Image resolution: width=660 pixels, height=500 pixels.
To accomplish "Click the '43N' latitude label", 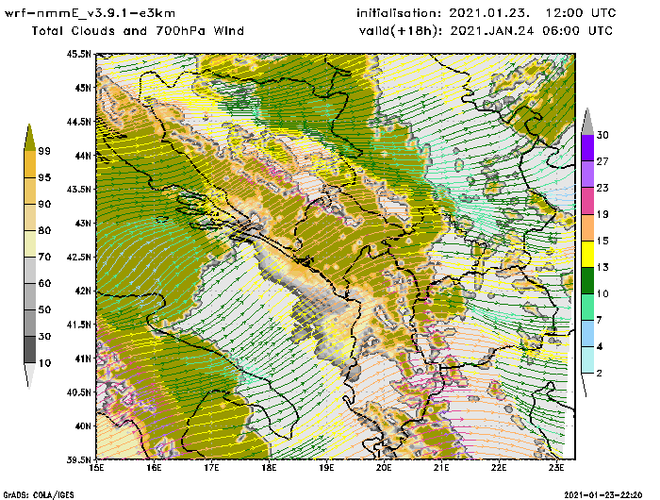I will click(x=83, y=223).
